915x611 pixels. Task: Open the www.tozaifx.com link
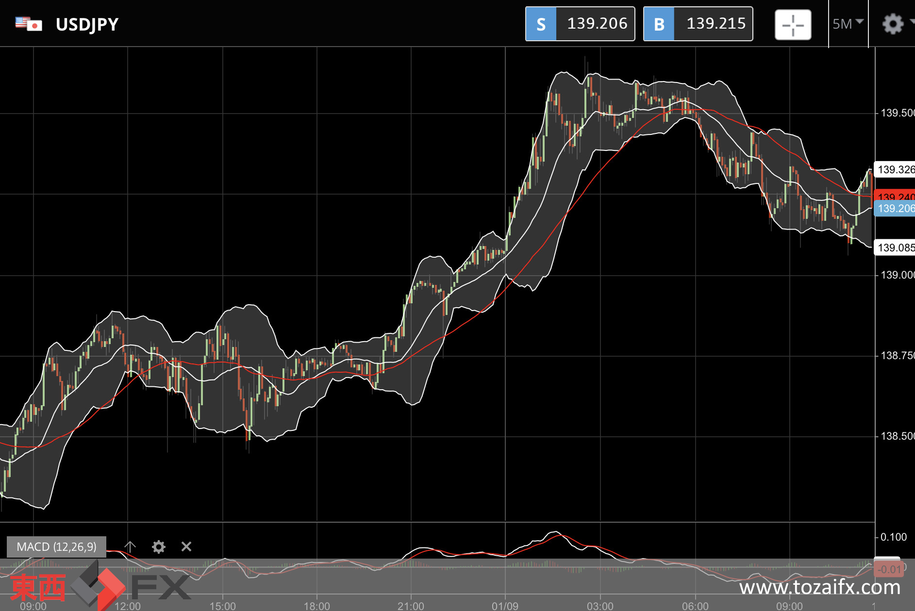coord(820,588)
